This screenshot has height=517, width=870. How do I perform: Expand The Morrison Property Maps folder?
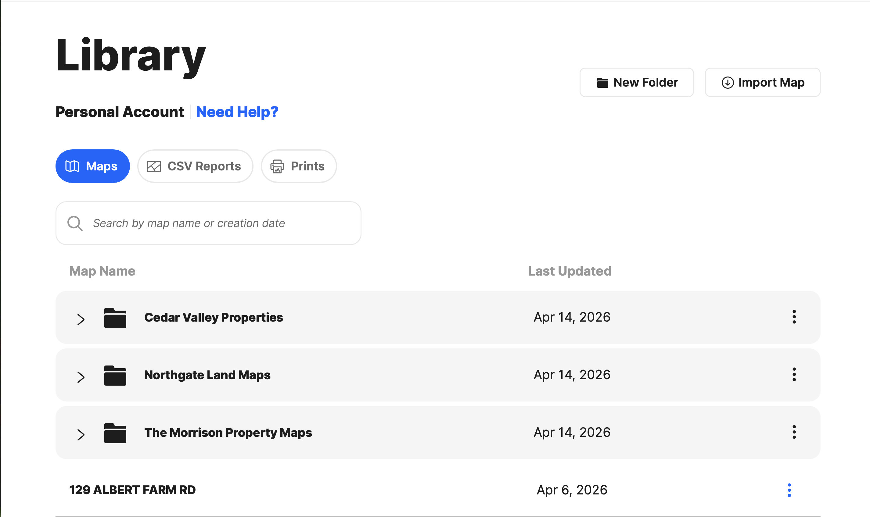click(81, 434)
